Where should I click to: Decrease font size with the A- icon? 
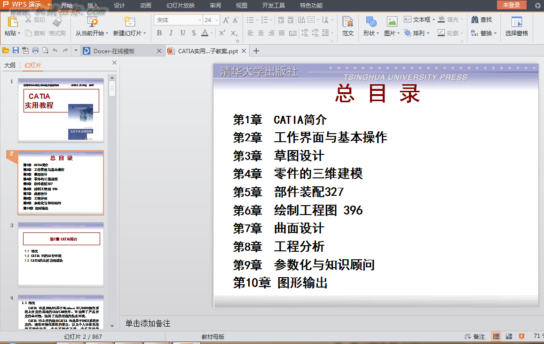(235, 20)
